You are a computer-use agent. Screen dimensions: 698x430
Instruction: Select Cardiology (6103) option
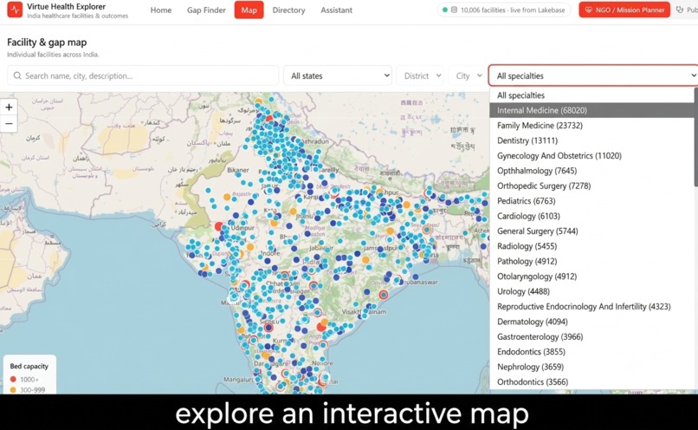591,216
